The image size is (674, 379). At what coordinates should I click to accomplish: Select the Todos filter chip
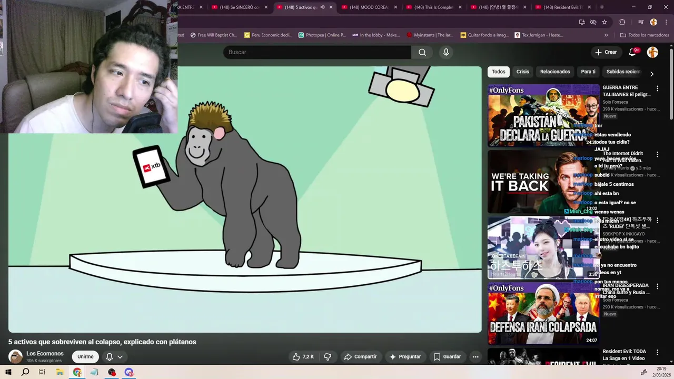click(498, 72)
